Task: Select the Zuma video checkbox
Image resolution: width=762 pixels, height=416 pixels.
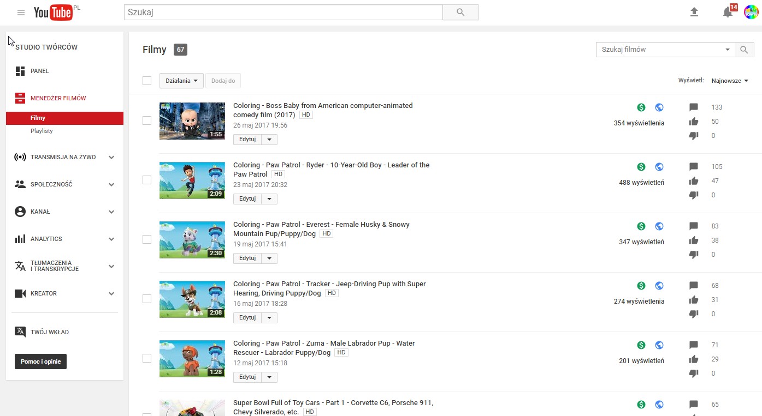Action: 147,358
